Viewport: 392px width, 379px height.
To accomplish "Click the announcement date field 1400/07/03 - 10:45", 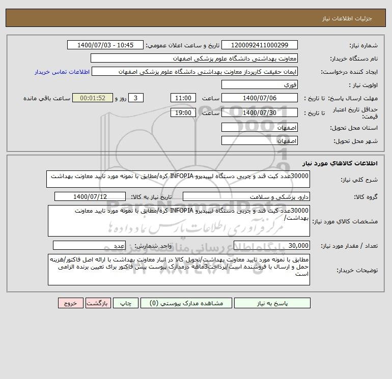I will coord(105,45).
